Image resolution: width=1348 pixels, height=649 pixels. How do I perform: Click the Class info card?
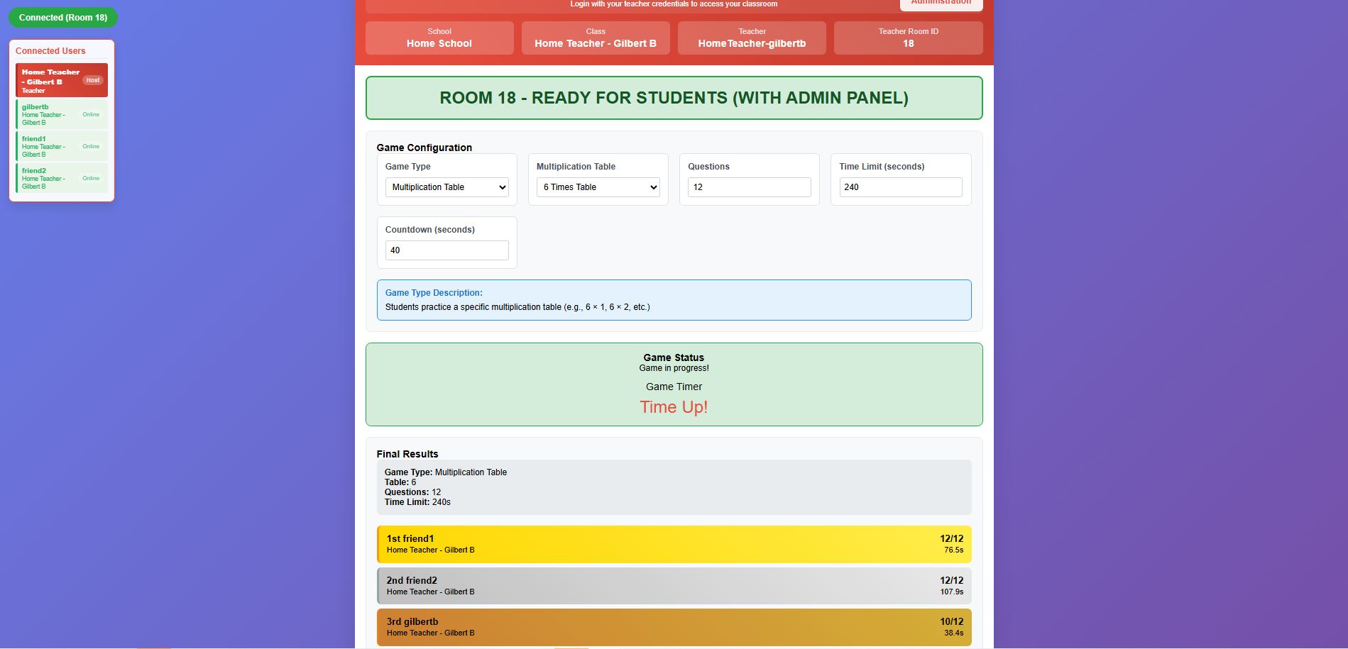[596, 38]
